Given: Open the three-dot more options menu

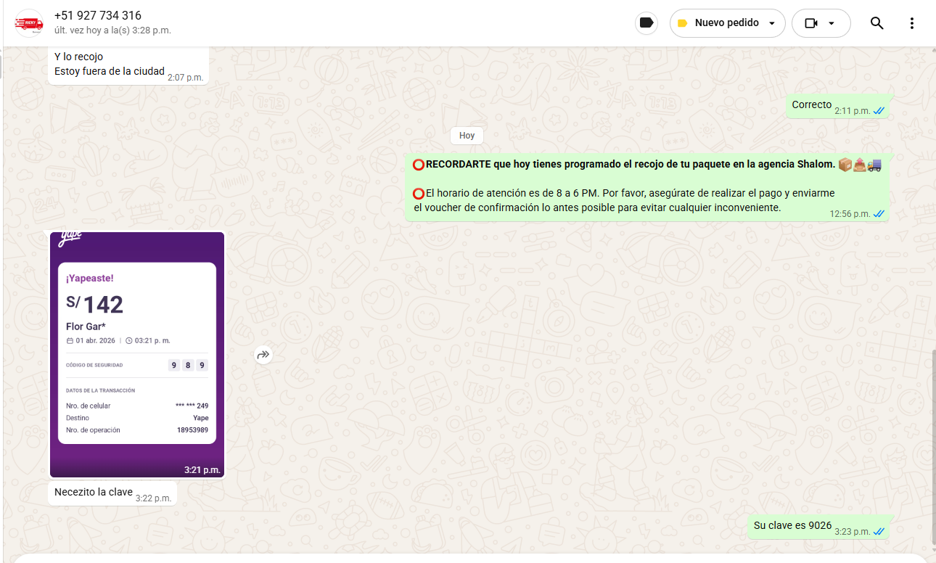Looking at the screenshot, I should [912, 23].
